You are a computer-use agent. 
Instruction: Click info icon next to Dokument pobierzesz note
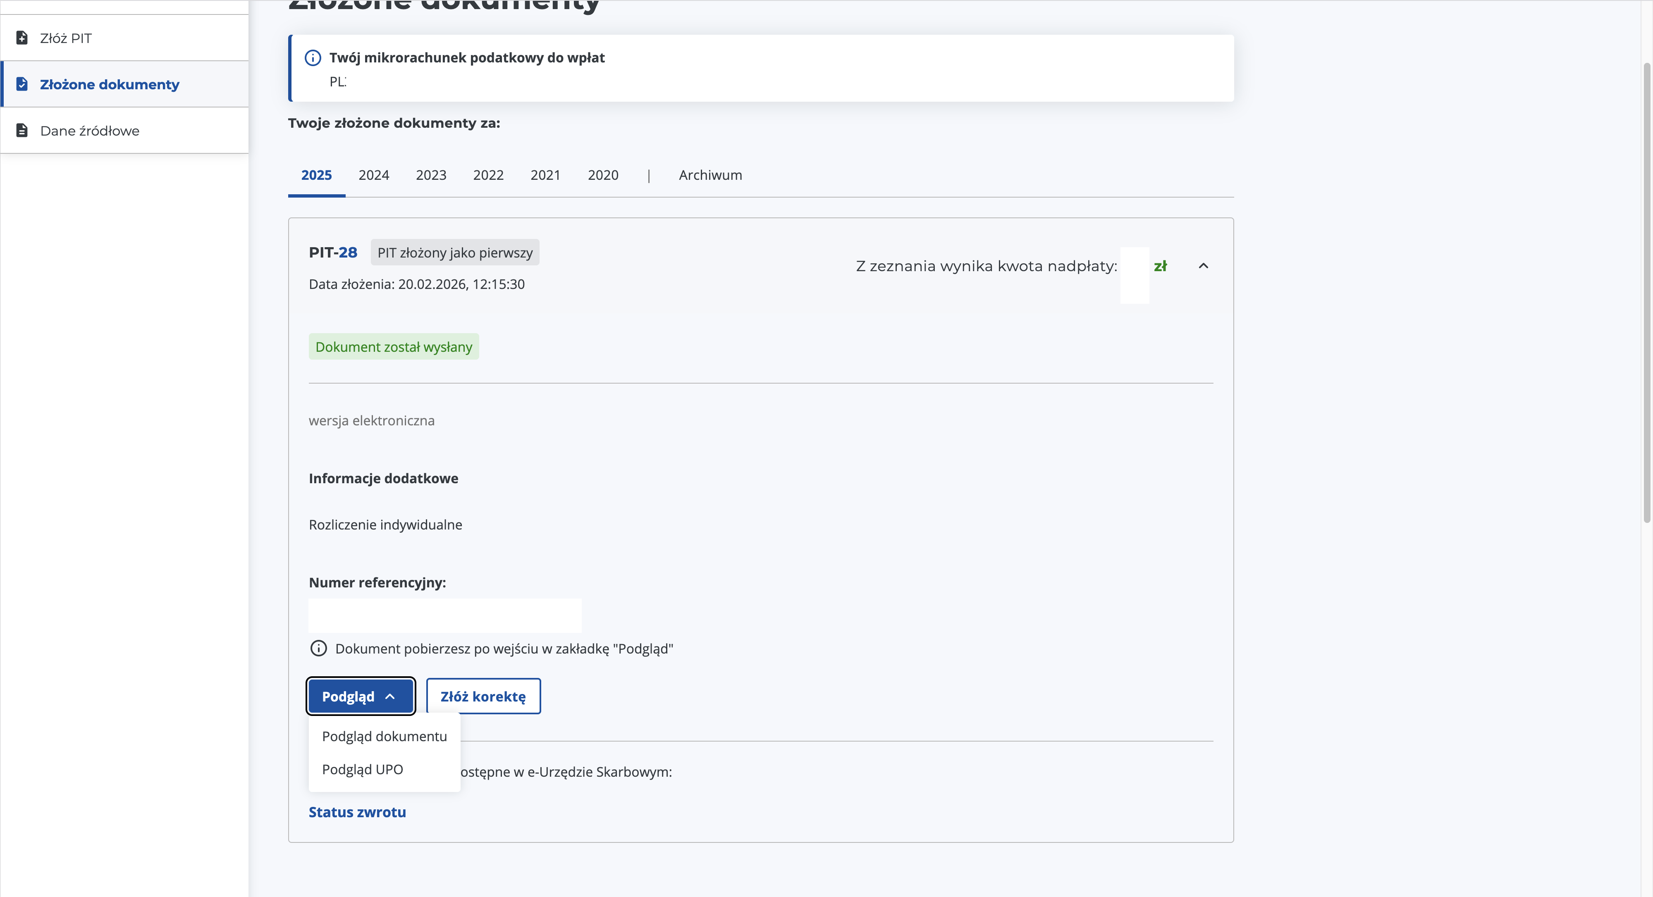318,648
